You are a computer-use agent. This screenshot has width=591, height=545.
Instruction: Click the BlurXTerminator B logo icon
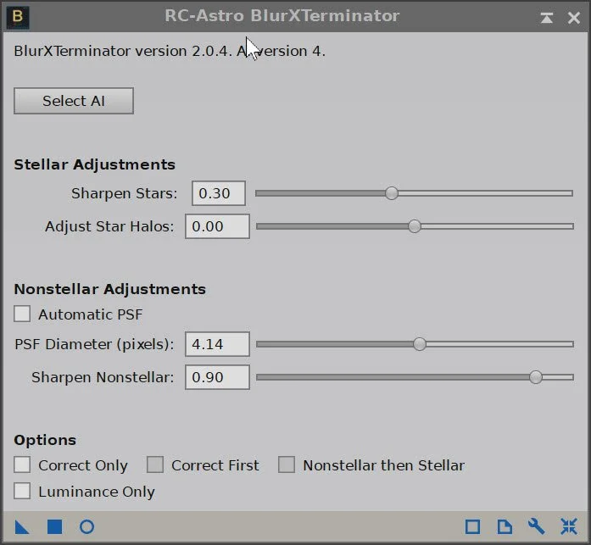click(x=18, y=17)
